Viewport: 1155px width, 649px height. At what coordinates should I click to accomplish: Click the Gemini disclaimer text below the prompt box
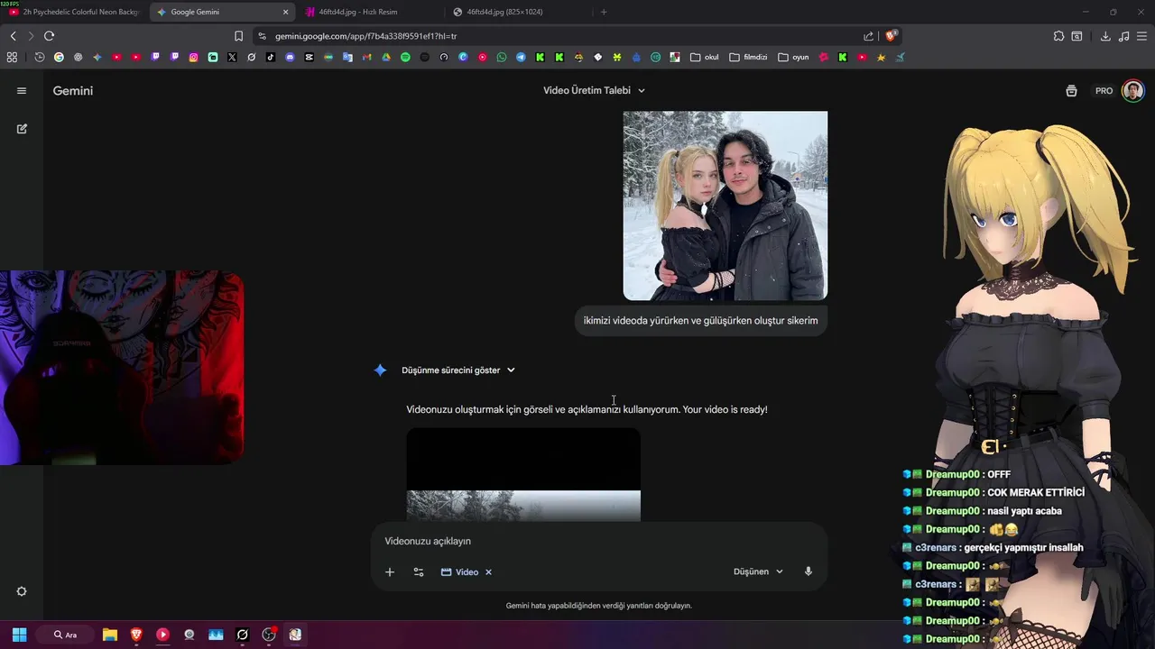click(599, 606)
